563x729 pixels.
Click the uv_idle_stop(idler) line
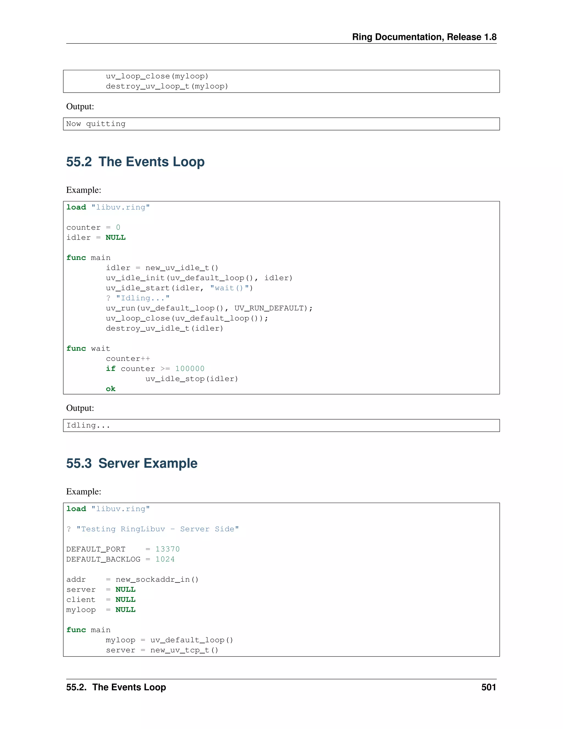click(191, 379)
